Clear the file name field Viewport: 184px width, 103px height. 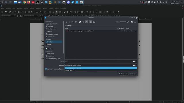tap(134, 62)
